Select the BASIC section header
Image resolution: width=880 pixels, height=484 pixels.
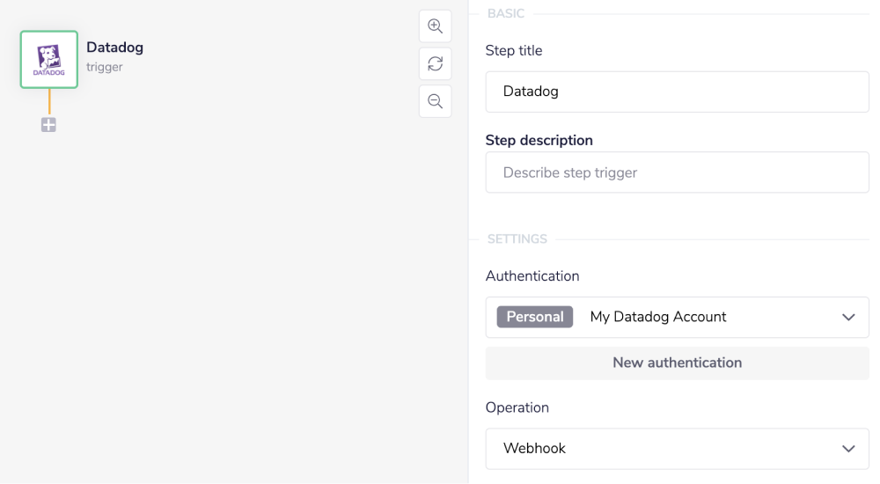pyautogui.click(x=506, y=14)
